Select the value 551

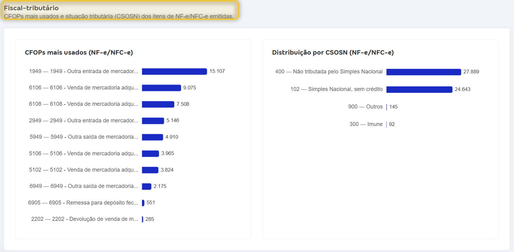[x=151, y=202]
